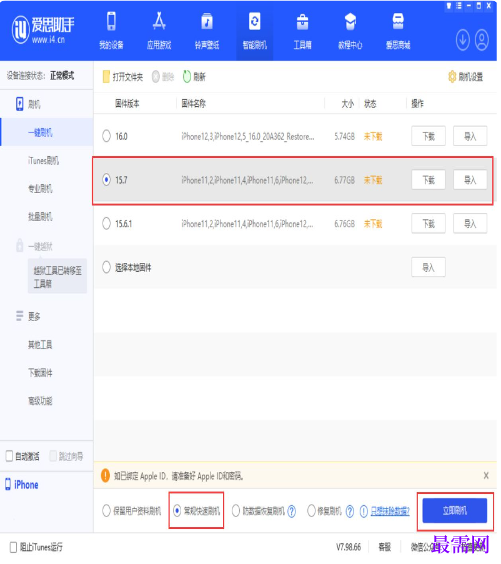
Task: Download firmware 15.7
Action: [x=429, y=180]
